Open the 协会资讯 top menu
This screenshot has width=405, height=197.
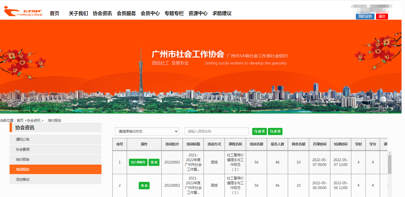(102, 13)
